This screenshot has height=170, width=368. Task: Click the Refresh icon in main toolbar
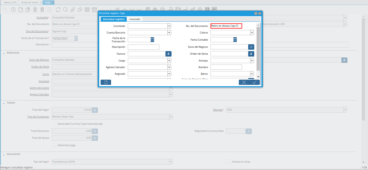tap(58, 10)
